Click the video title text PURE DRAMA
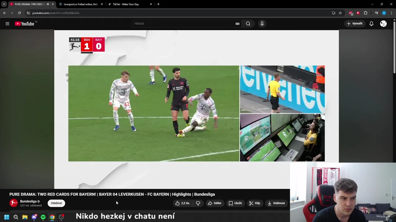The height and width of the screenshot is (222, 396). click(112, 194)
